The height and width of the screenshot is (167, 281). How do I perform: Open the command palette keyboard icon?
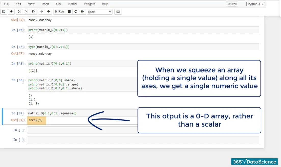118,12
